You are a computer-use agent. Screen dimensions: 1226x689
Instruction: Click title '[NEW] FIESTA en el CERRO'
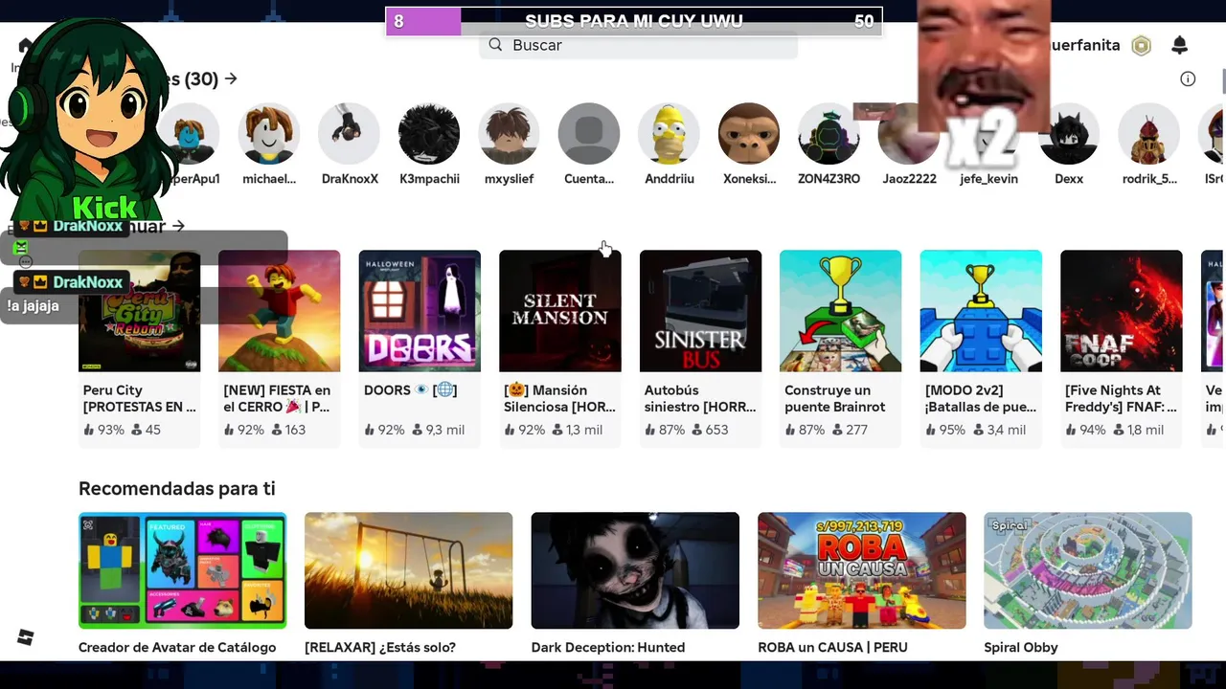pyautogui.click(x=277, y=398)
